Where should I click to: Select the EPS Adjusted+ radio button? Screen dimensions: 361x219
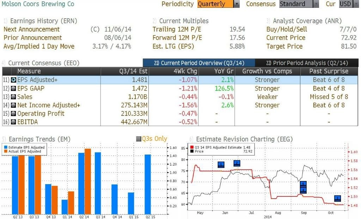[x=14, y=80]
